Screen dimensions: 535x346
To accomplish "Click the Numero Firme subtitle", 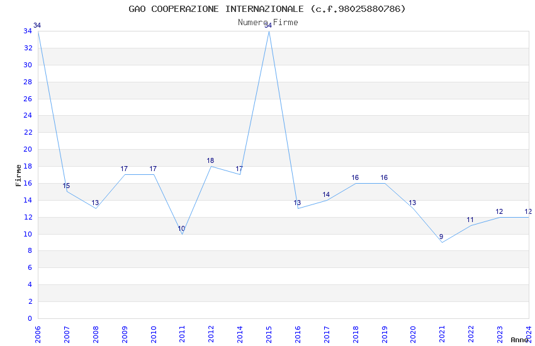I will [268, 22].
